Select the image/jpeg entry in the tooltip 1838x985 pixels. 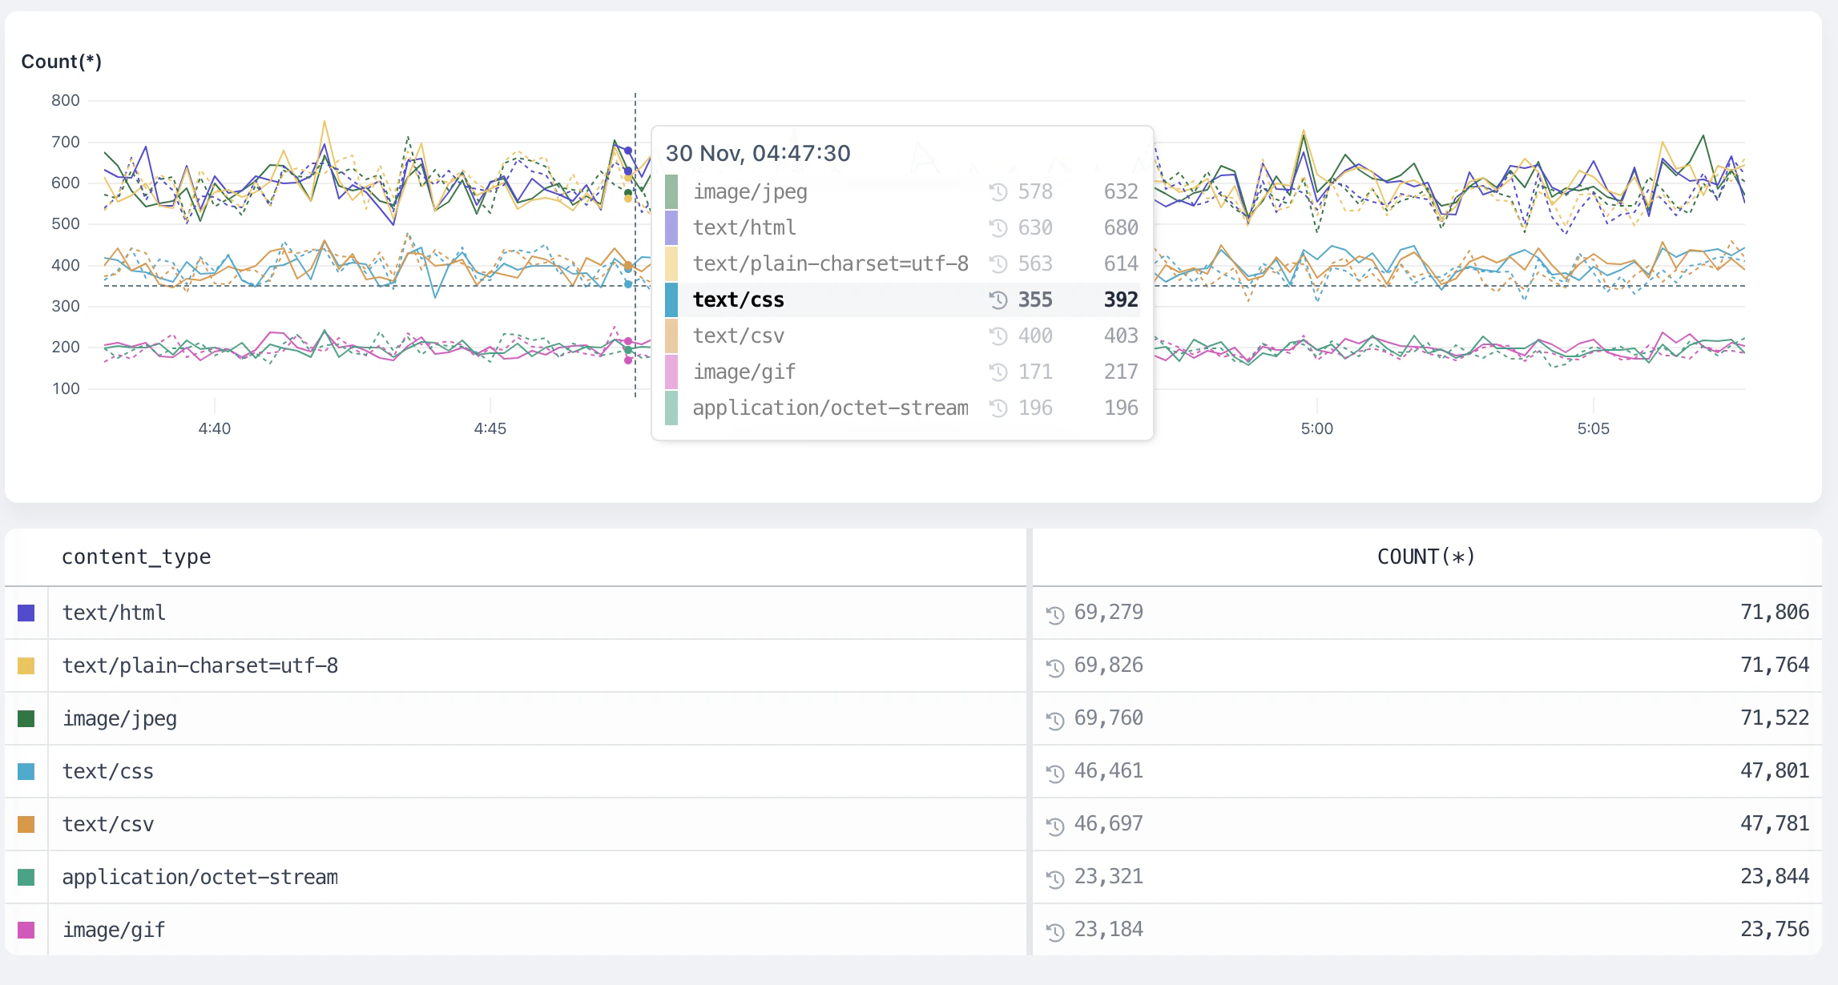coord(801,191)
